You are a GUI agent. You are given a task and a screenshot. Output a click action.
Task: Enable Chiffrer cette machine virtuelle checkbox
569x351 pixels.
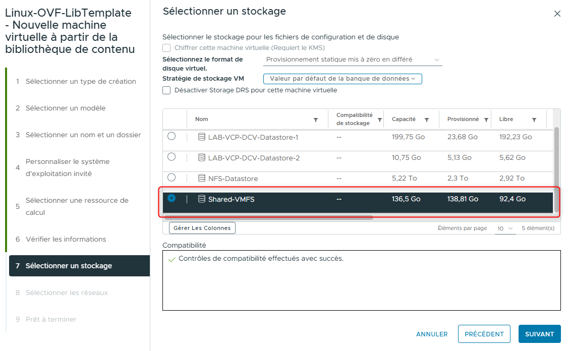[x=166, y=47]
